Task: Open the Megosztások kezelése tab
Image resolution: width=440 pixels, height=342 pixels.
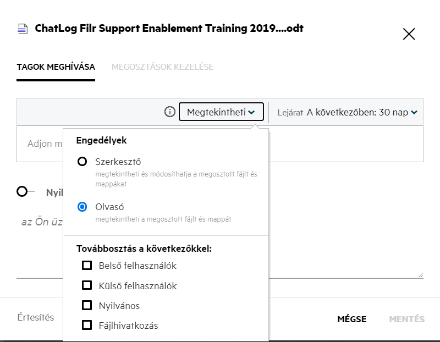Action: 162,67
